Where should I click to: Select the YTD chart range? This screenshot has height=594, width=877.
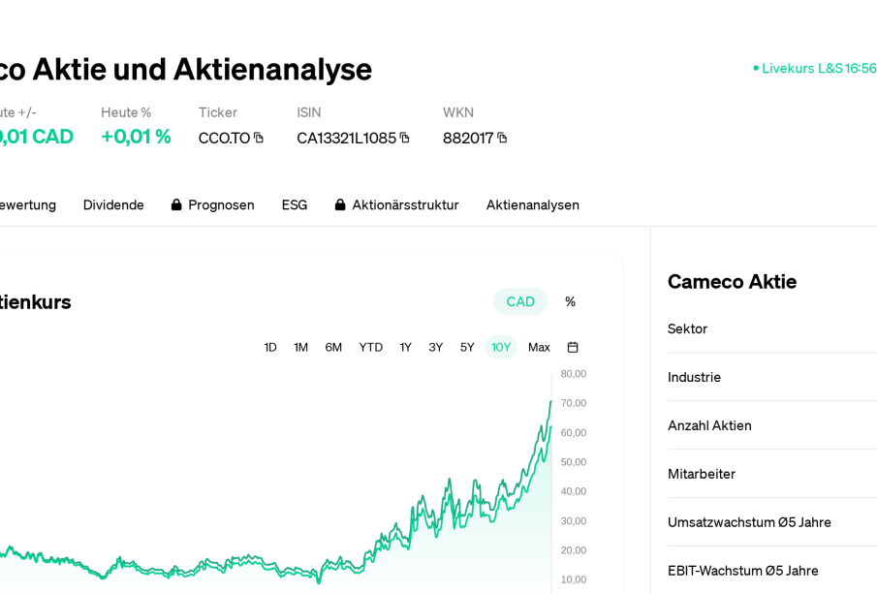[371, 347]
